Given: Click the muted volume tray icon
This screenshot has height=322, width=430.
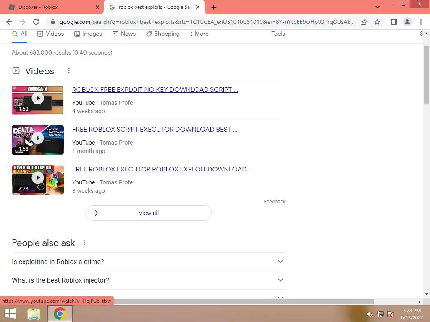Looking at the screenshot, I should pos(370,314).
